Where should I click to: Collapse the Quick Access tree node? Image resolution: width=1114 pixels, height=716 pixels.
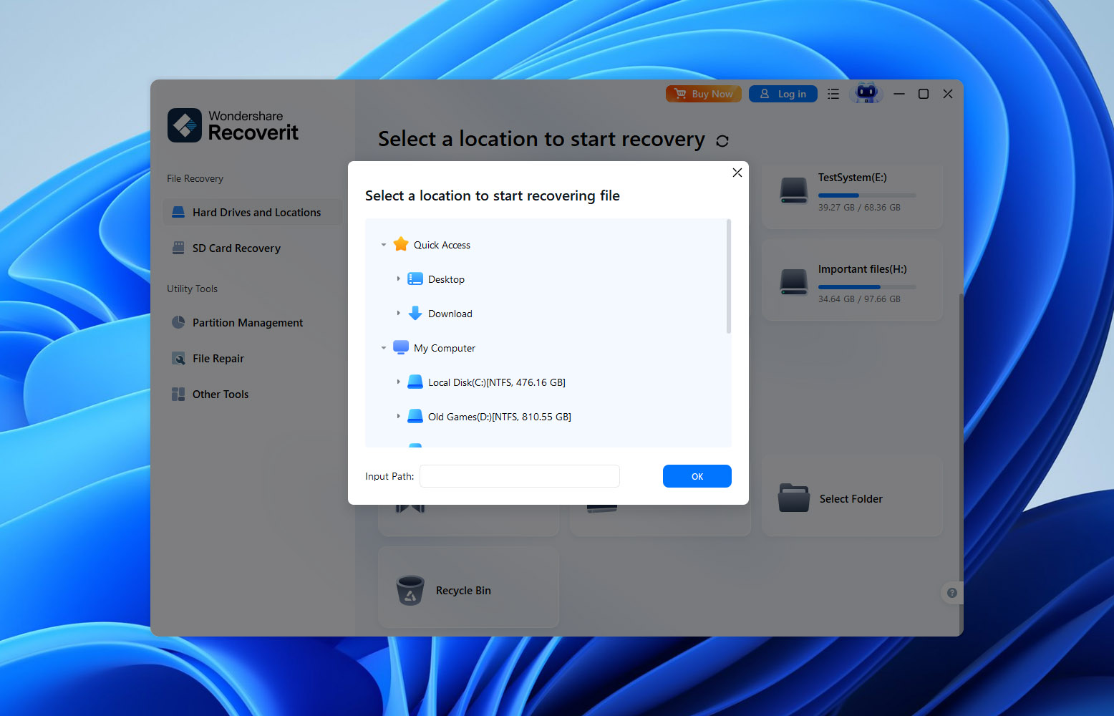384,245
